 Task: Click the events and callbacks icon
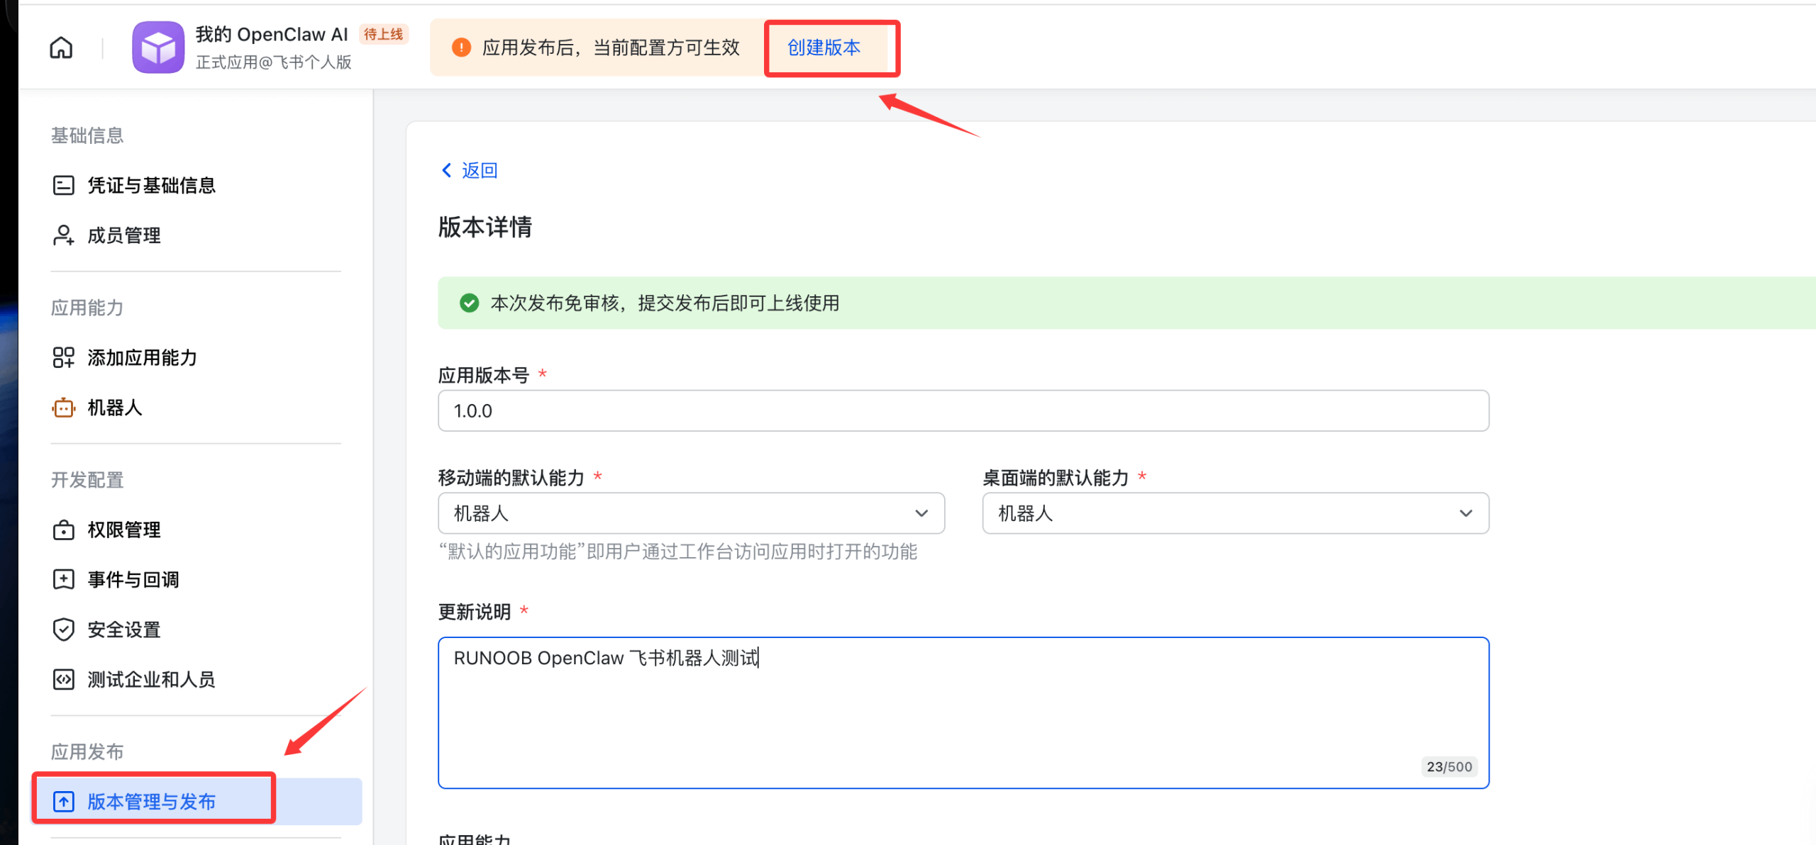click(x=63, y=579)
